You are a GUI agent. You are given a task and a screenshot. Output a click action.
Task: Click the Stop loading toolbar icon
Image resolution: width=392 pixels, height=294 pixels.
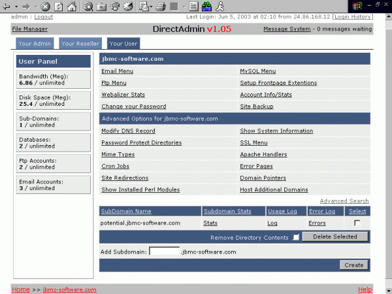(45, 7)
